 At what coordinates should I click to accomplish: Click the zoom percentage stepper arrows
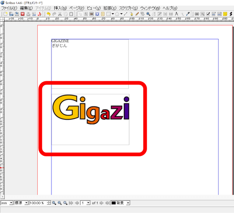pos(49,203)
